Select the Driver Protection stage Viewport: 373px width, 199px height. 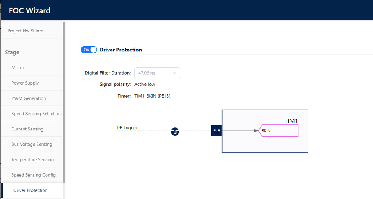pyautogui.click(x=32, y=190)
